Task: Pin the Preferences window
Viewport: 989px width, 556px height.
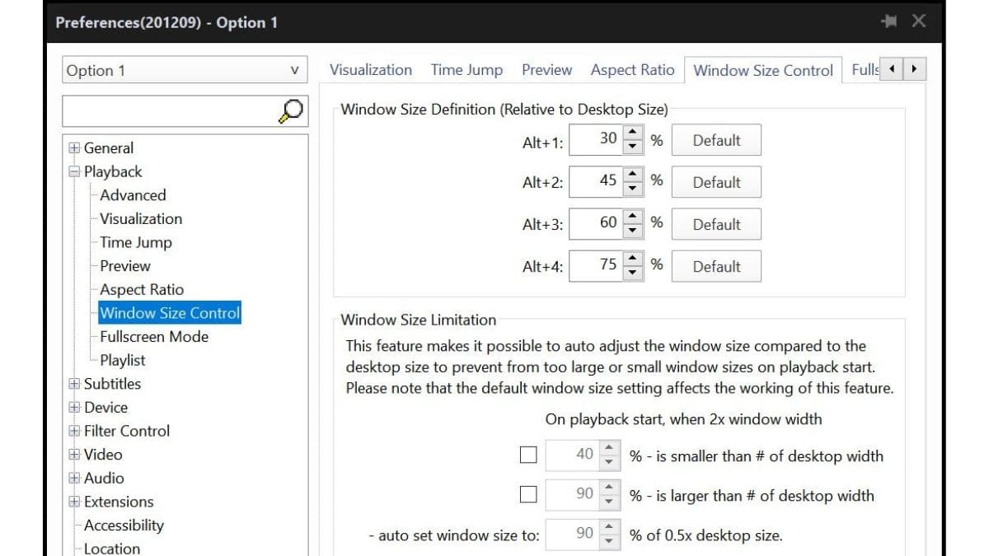Action: (x=889, y=21)
